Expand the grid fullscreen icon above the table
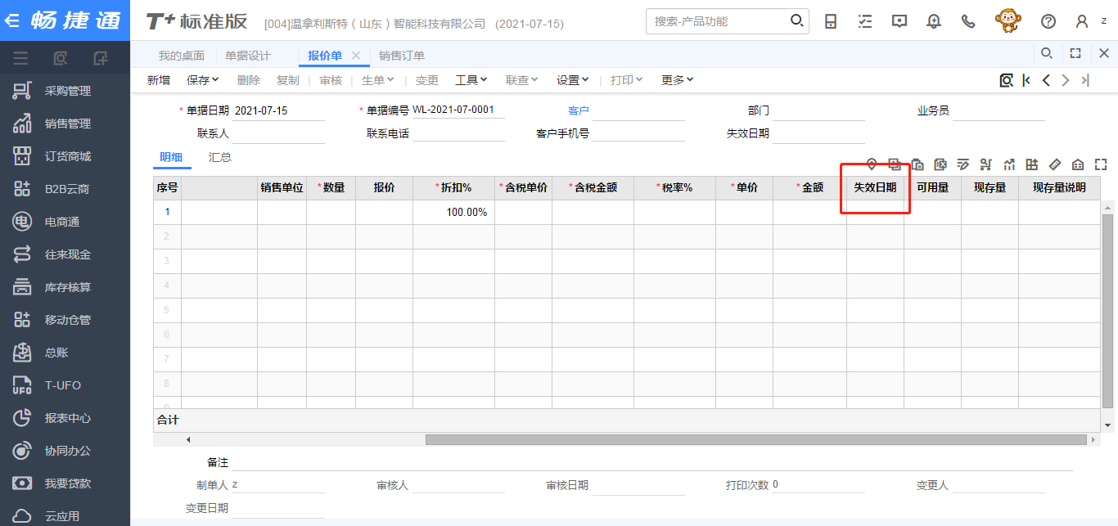 (1101, 164)
